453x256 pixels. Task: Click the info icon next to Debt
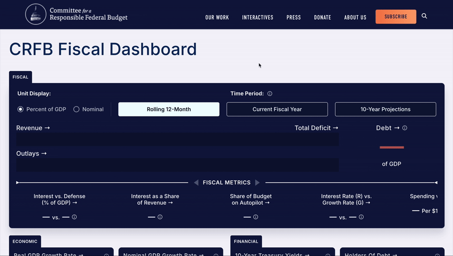coord(405,128)
